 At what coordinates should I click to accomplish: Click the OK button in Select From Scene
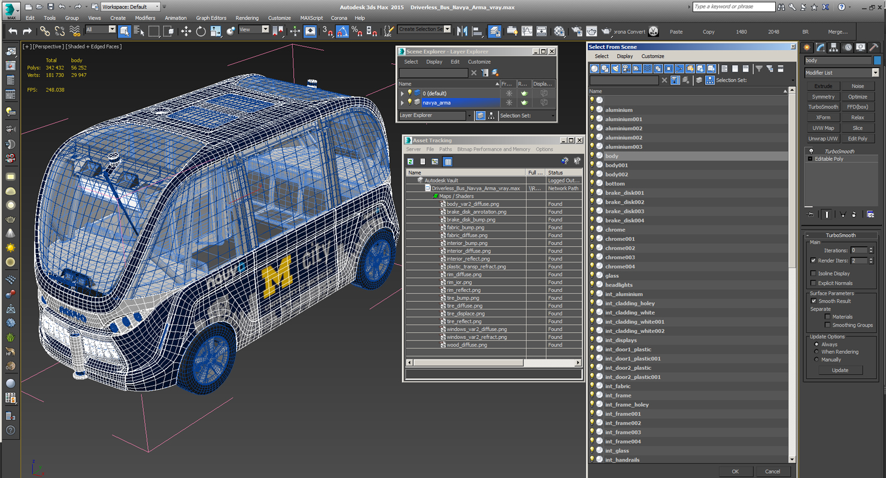pos(735,471)
